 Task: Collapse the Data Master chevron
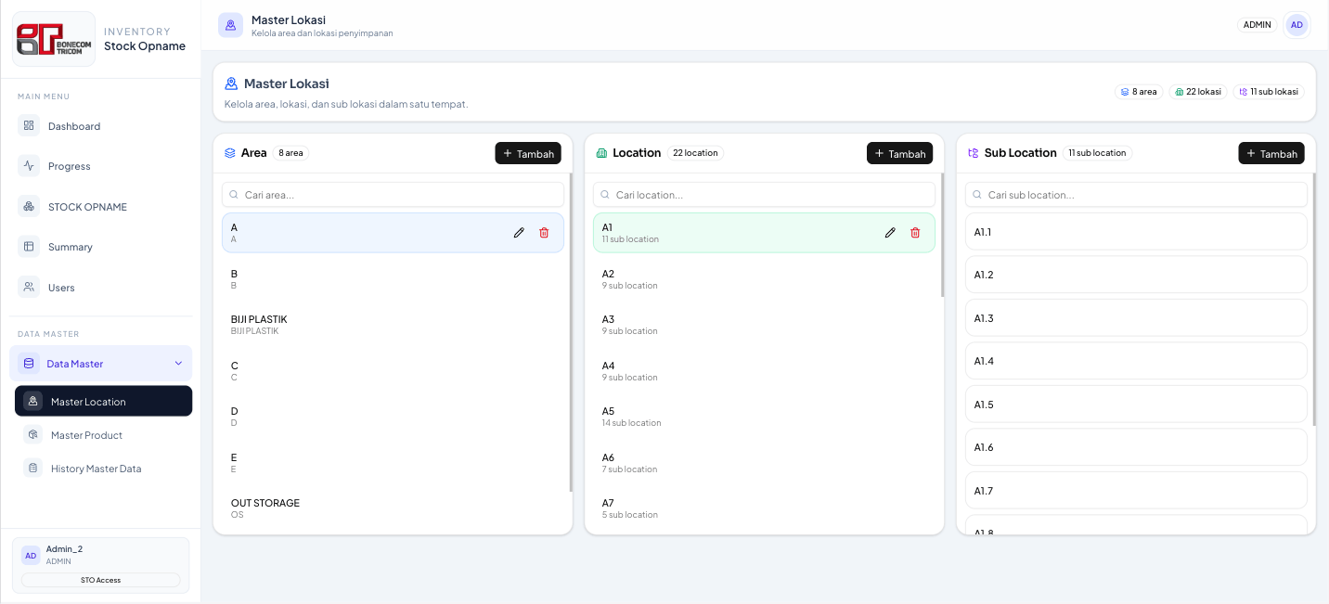tap(178, 364)
